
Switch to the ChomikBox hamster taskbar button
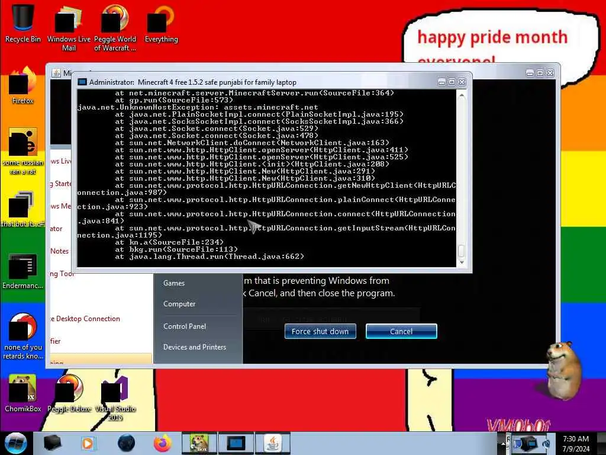pyautogui.click(x=199, y=443)
